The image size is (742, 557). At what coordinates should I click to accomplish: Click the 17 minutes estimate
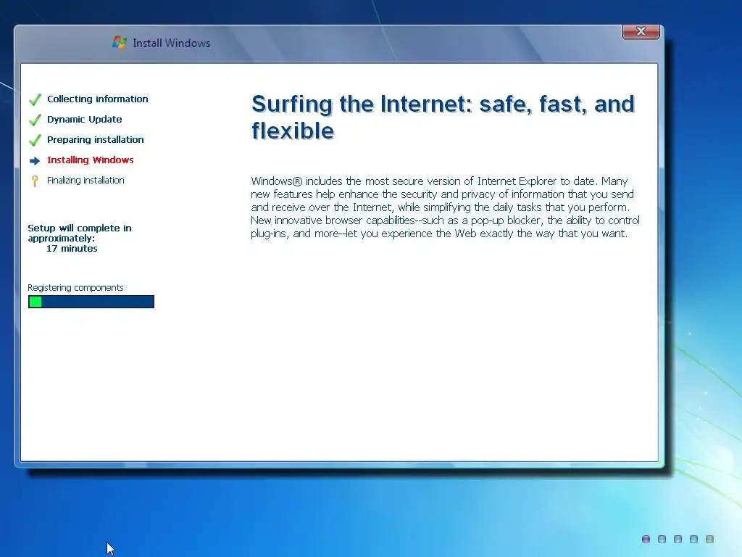click(x=72, y=249)
